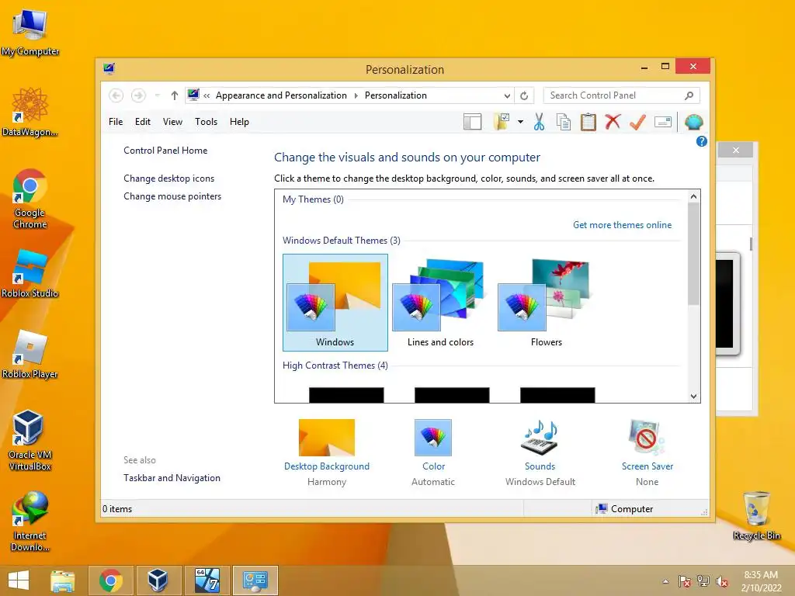
Task: Show hidden system tray icons
Action: [x=665, y=581]
